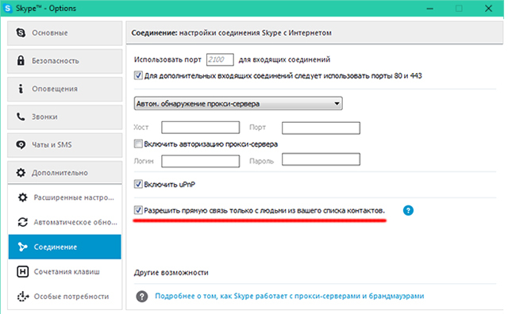Select the Соединение subsection
This screenshot has width=508, height=314.
[65, 247]
